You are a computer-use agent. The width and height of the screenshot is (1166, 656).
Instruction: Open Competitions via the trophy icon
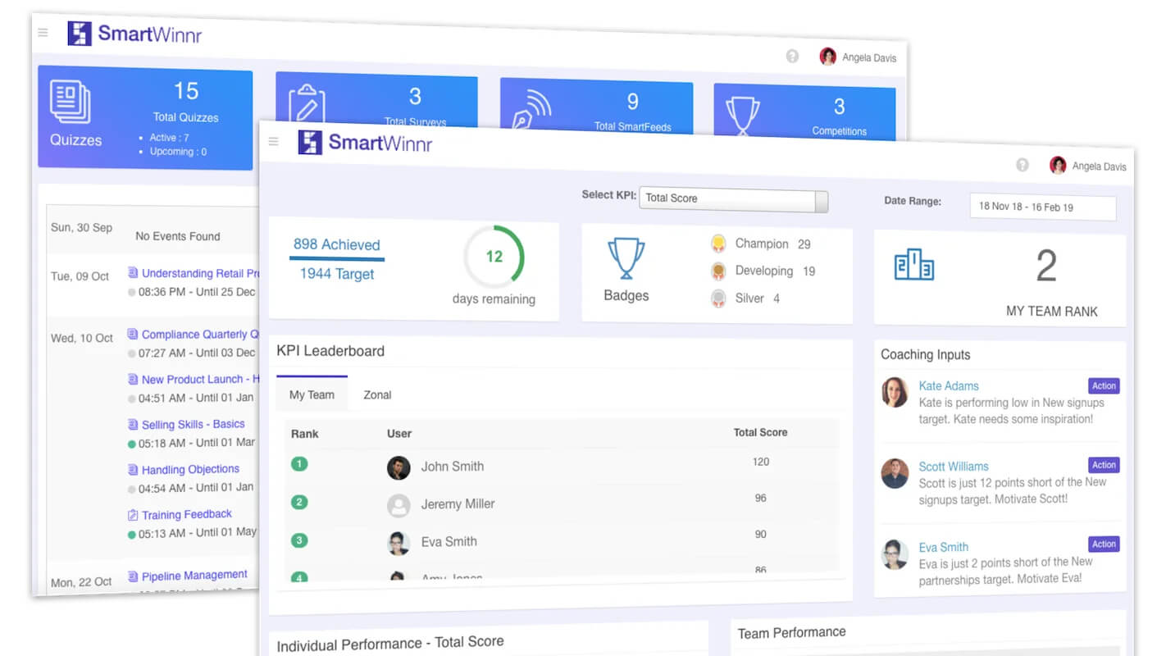tap(743, 112)
